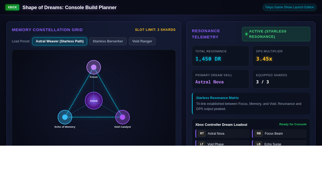Click Xbox Controller Dream Loadout title
This screenshot has width=322, height=169.
(221, 124)
